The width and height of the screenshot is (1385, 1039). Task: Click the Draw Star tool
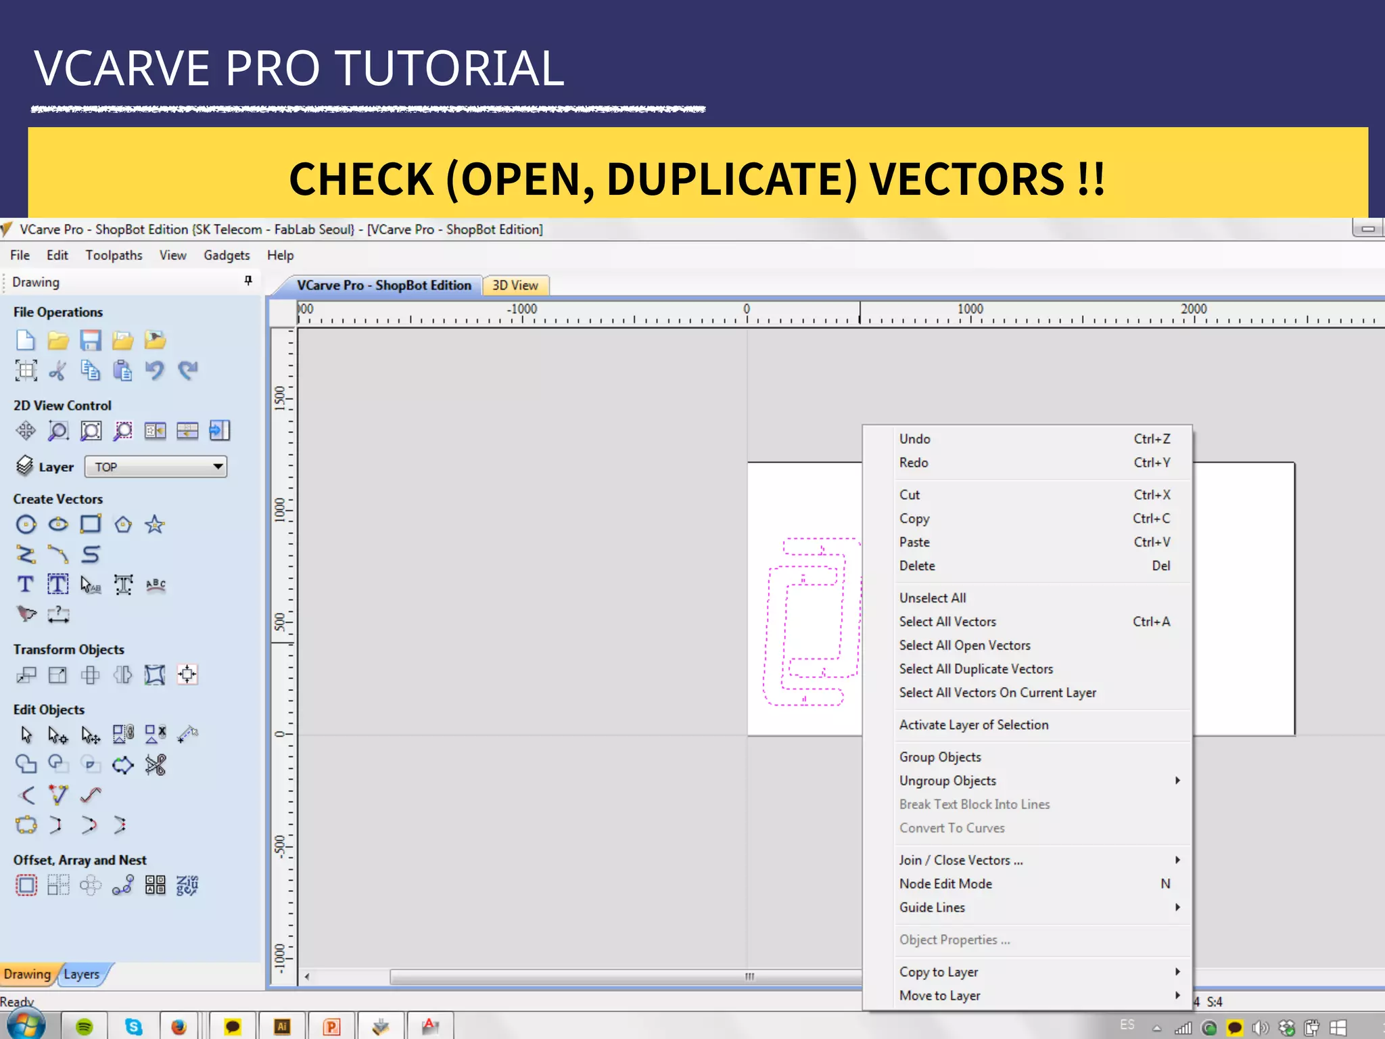[x=155, y=524]
